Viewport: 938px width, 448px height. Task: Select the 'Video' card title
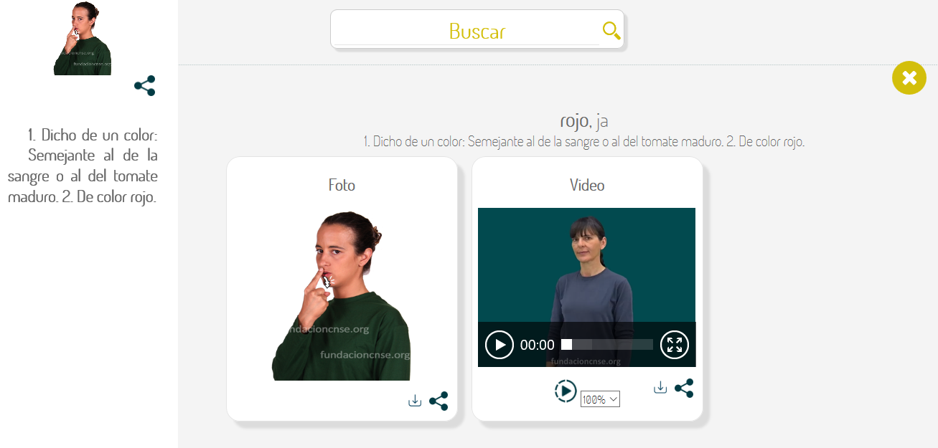(x=587, y=185)
